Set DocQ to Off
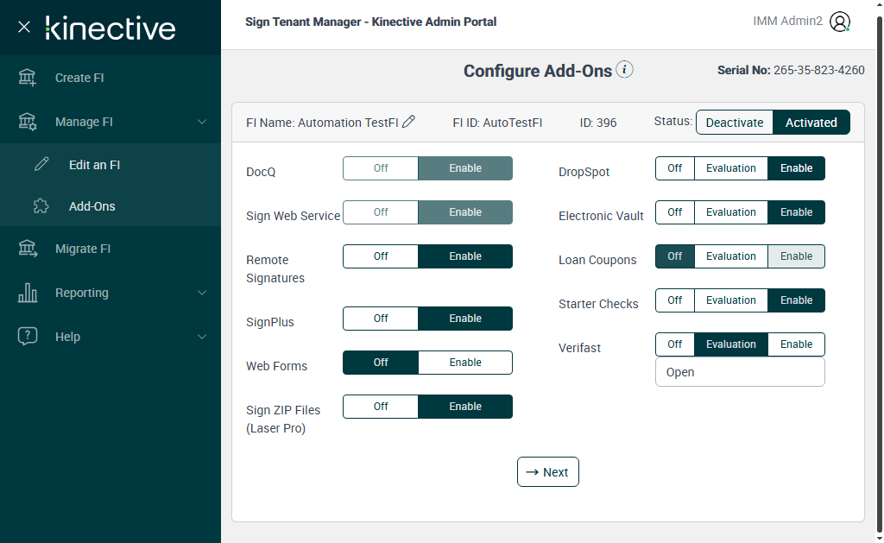 click(x=381, y=168)
